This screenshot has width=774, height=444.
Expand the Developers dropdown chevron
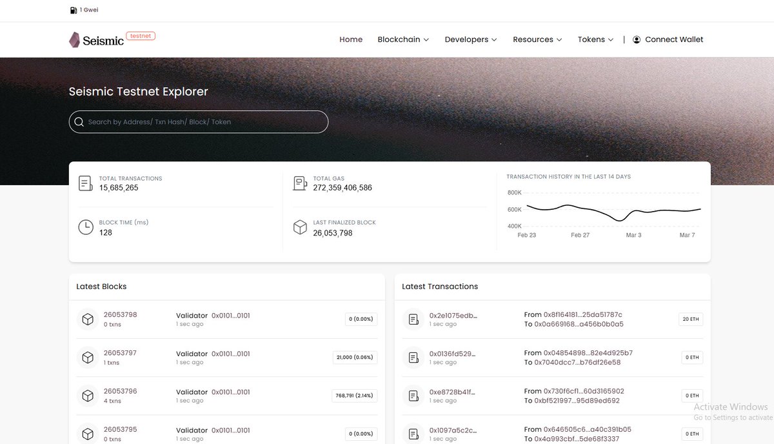click(x=494, y=40)
